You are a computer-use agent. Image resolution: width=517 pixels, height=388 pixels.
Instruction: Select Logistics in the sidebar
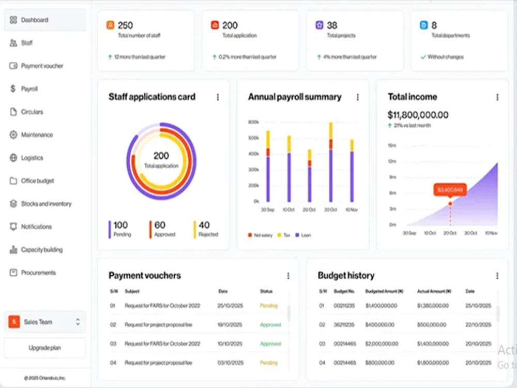point(45,158)
